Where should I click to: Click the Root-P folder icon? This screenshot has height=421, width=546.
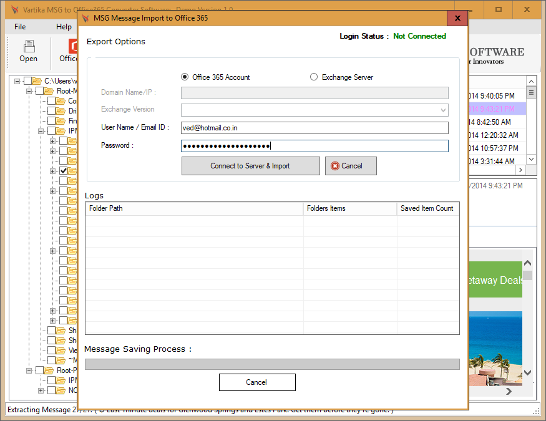click(x=49, y=370)
